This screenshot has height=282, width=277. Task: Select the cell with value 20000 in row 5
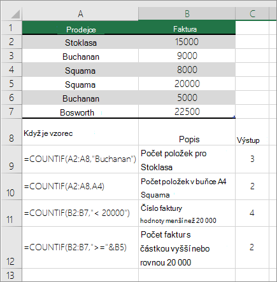coord(187,84)
